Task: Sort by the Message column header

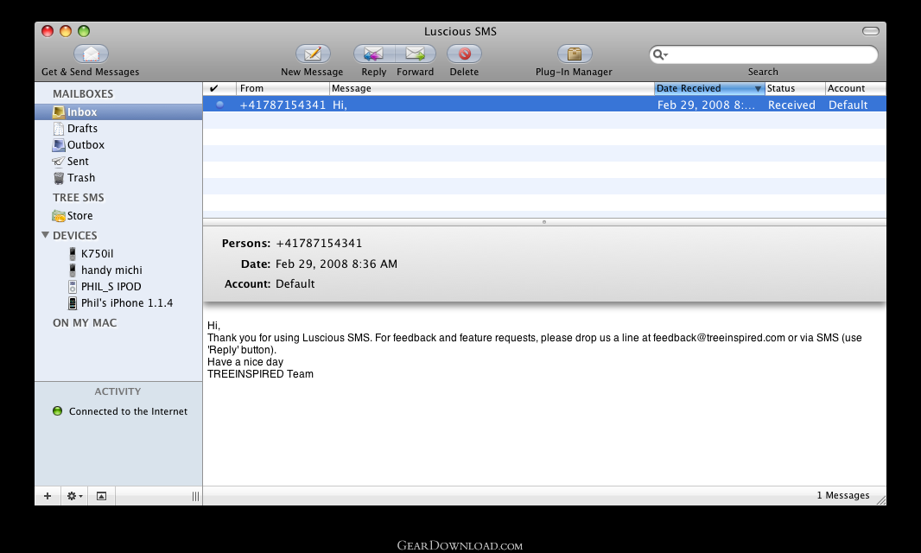Action: click(492, 88)
